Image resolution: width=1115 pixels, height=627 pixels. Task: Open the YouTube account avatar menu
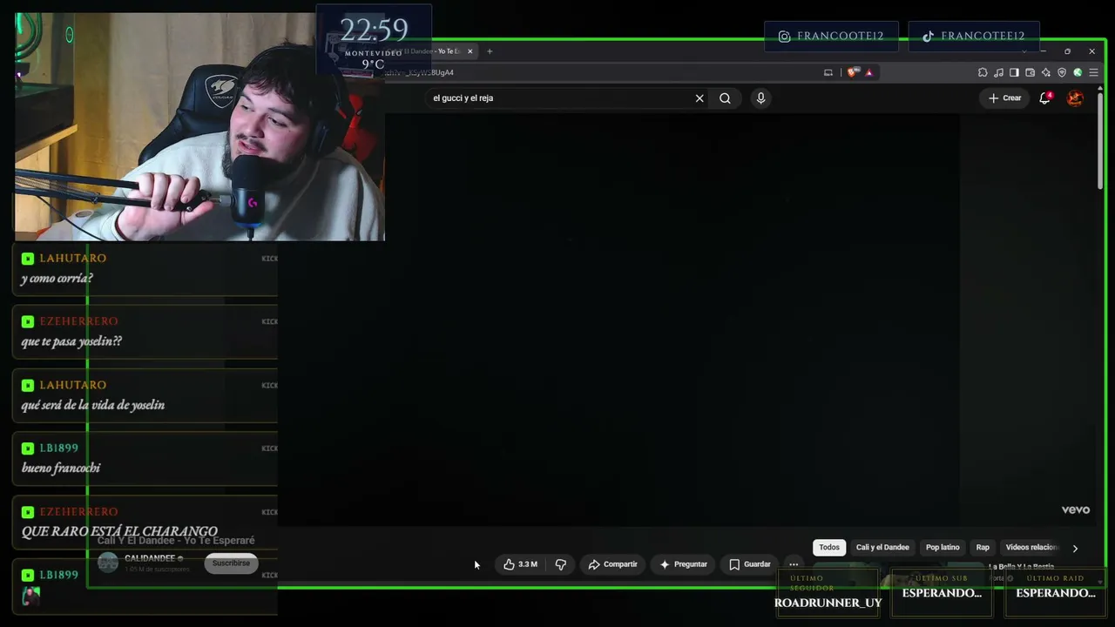pos(1075,98)
